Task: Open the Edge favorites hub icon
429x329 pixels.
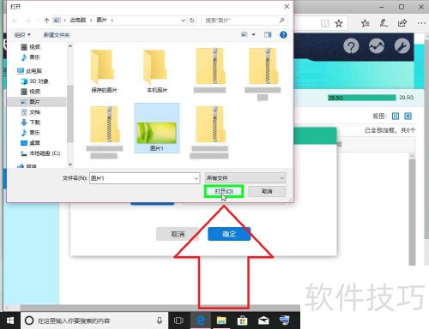Action: (365, 23)
